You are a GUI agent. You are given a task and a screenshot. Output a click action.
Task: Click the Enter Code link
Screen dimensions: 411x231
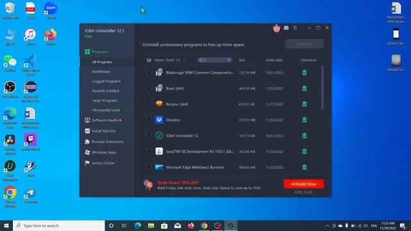point(303,192)
